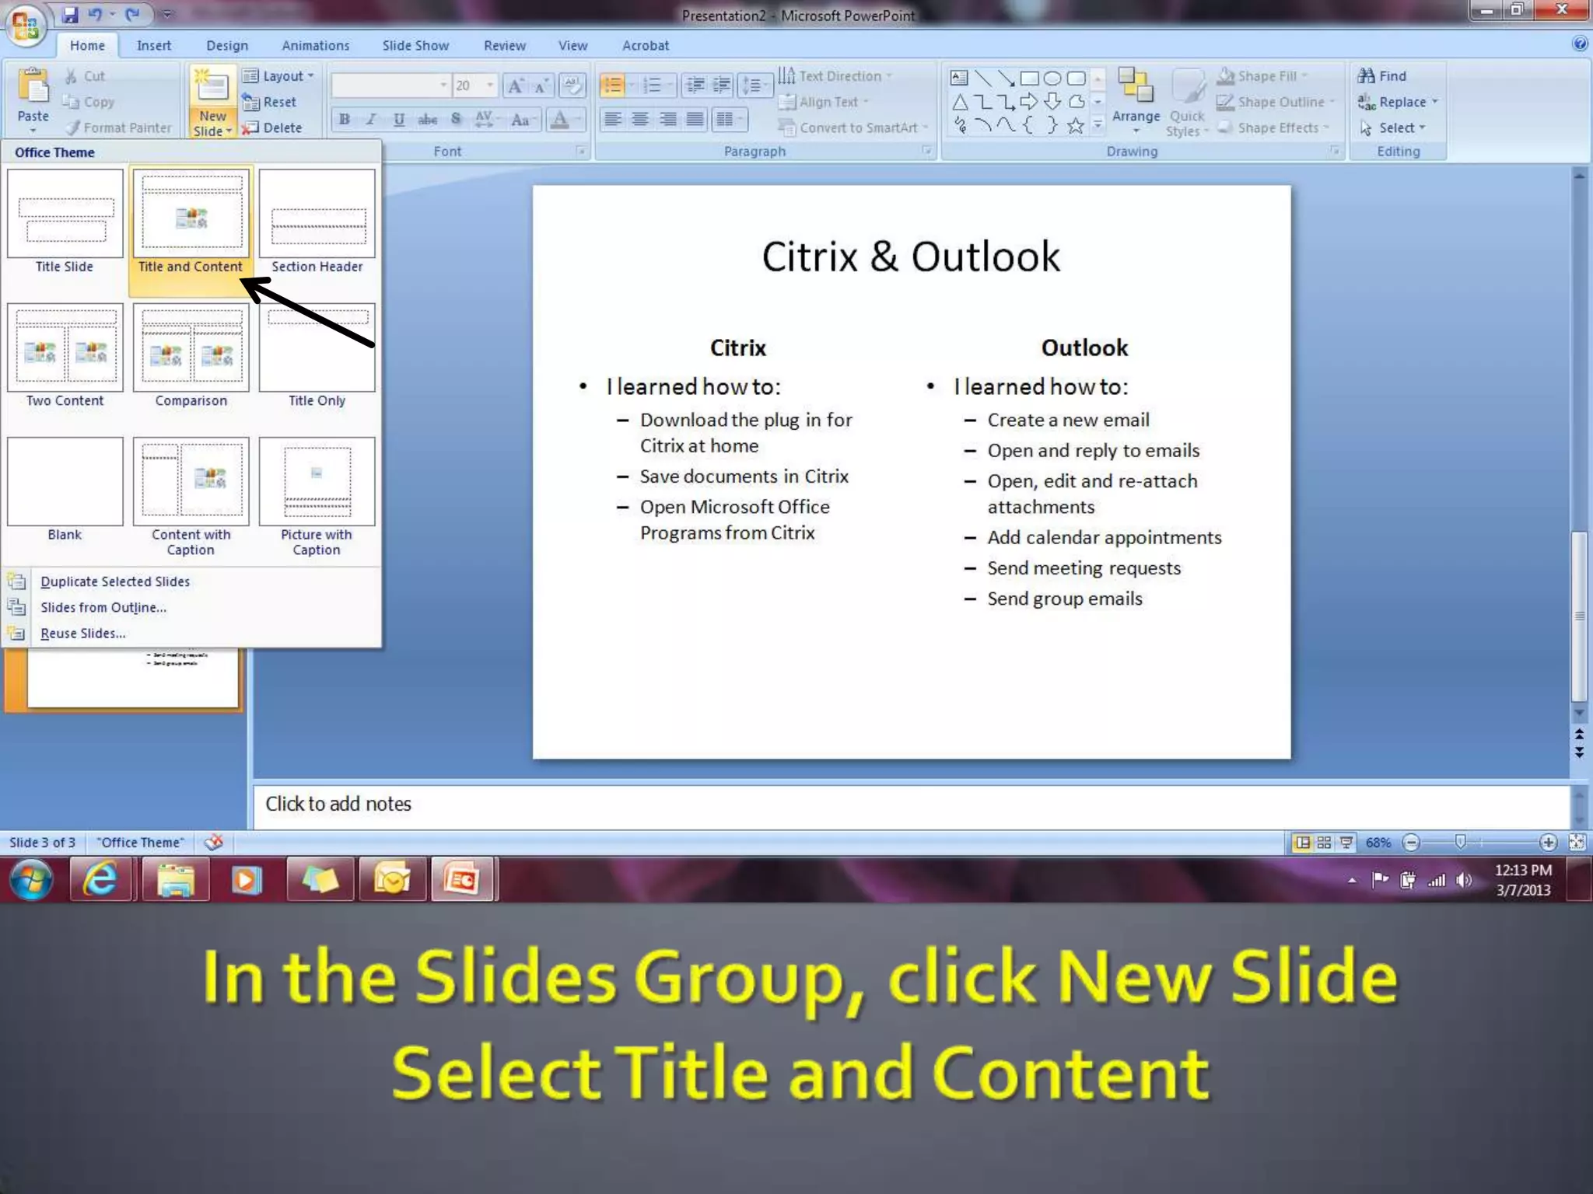Insert a text box shape
The image size is (1593, 1194).
959,78
